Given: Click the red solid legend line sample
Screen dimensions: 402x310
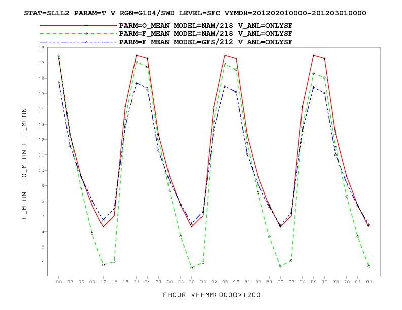Looking at the screenshot, I should point(79,25).
